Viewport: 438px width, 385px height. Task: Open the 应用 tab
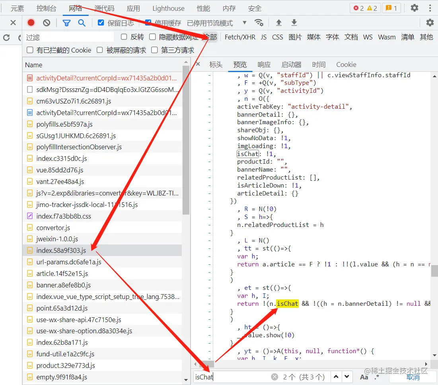[x=133, y=8]
